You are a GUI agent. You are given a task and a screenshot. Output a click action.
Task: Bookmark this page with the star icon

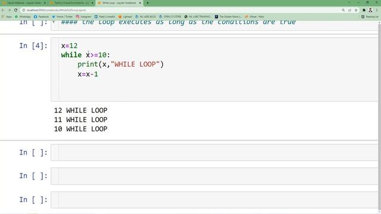coord(356,10)
